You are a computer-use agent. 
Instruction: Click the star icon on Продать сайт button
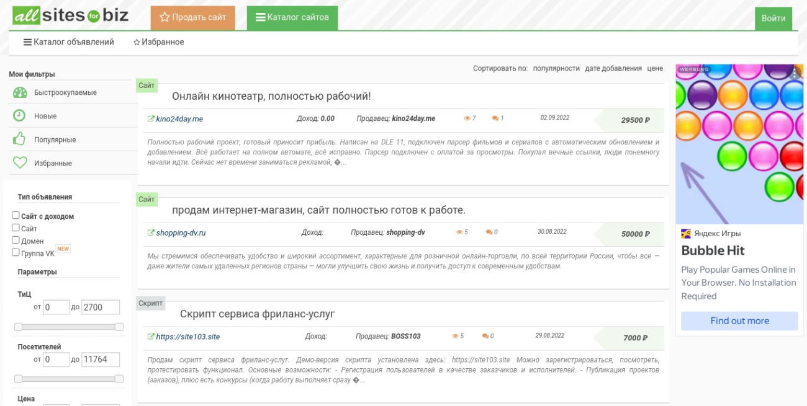coord(162,18)
